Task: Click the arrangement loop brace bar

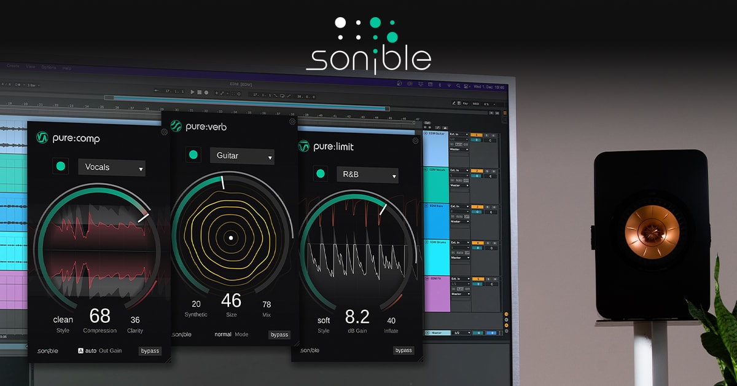Action: [246, 102]
